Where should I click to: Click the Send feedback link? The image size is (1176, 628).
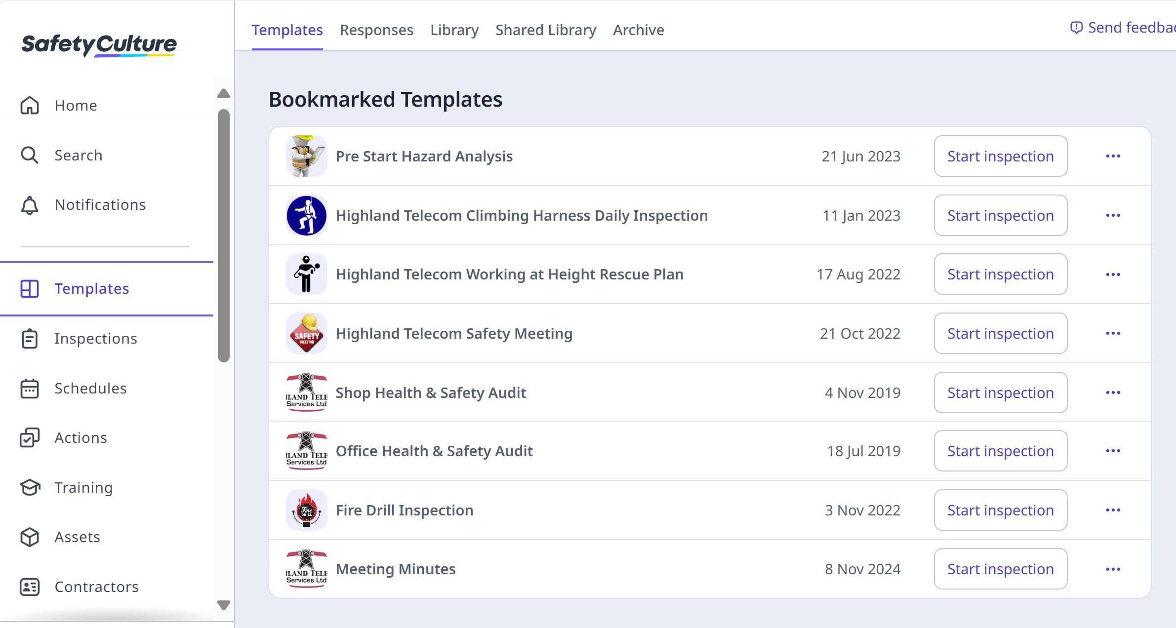coord(1125,28)
